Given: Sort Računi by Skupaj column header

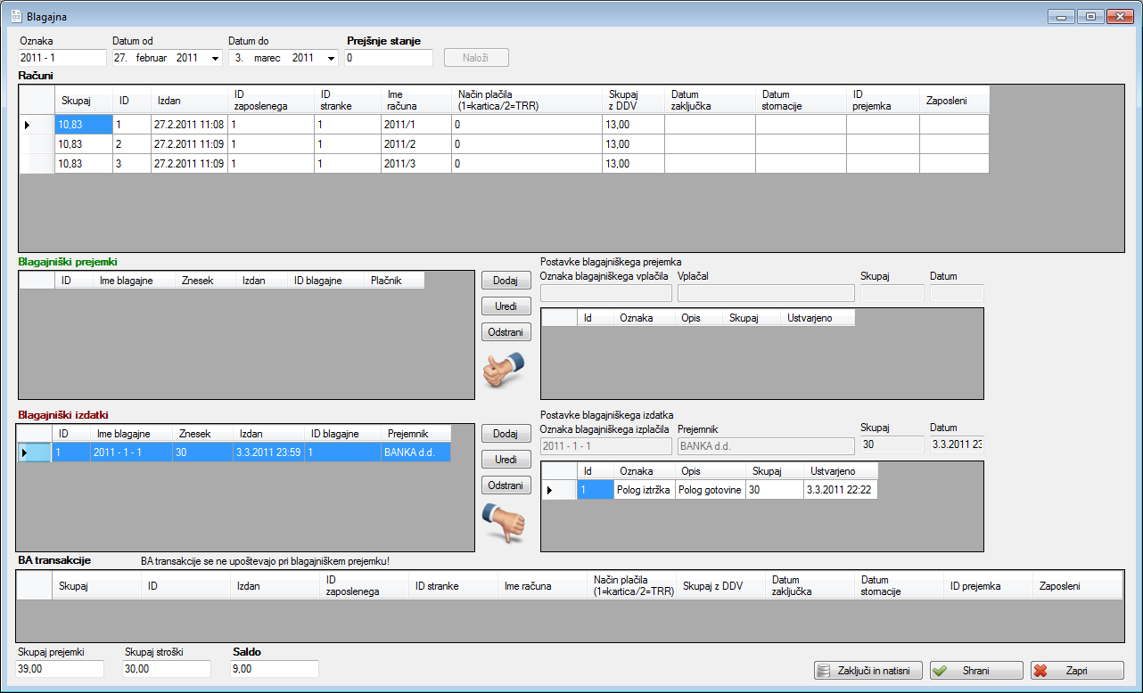Looking at the screenshot, I should pos(84,101).
